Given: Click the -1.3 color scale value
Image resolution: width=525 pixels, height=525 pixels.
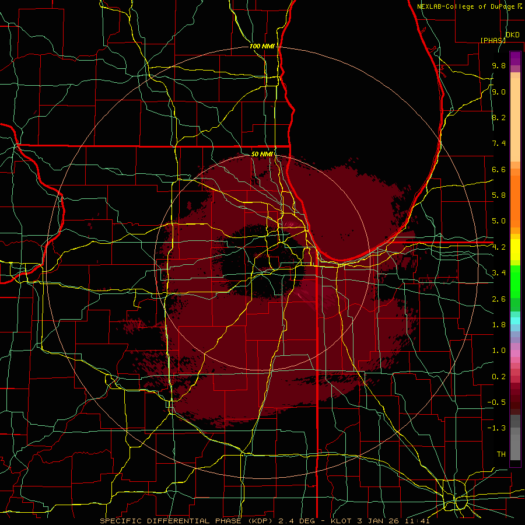Looking at the screenshot, I should [x=496, y=428].
